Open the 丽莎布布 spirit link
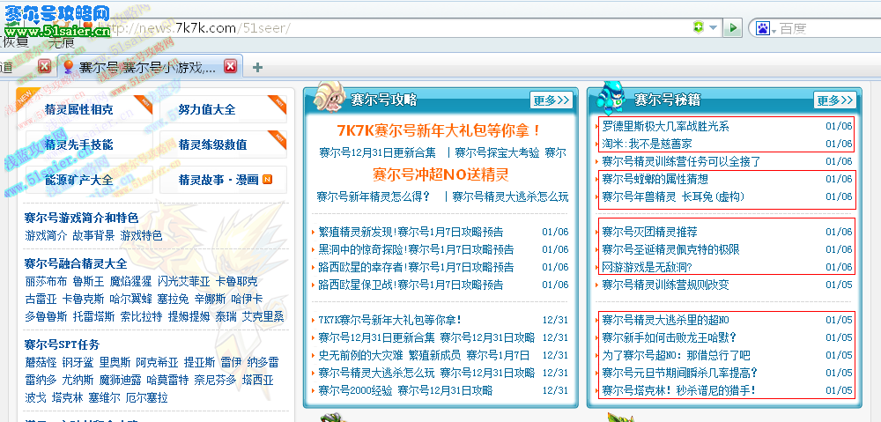881x422 pixels. [x=46, y=282]
